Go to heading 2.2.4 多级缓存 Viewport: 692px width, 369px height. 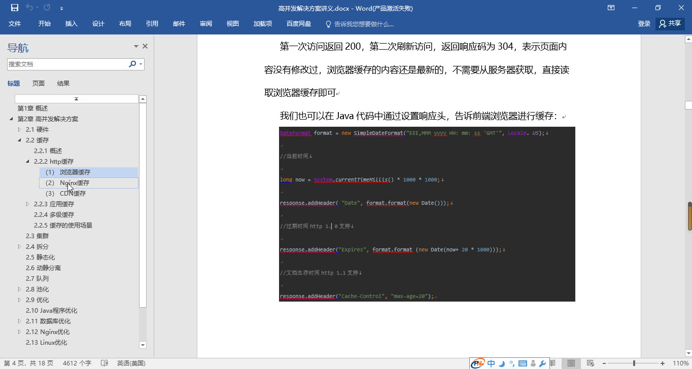54,215
